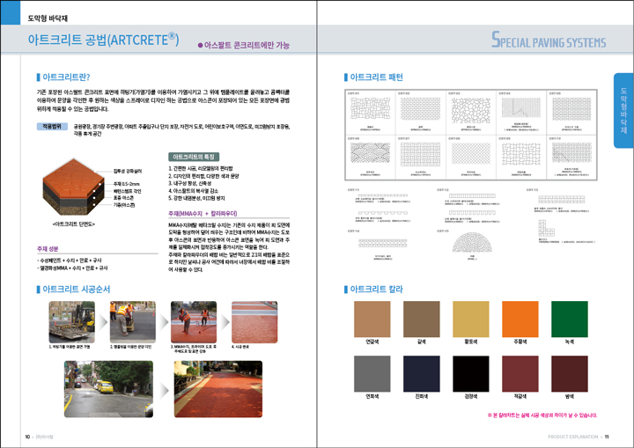This screenshot has height=448, width=634.
Task: Open the step 2 template stamping photo
Action: (x=133, y=322)
